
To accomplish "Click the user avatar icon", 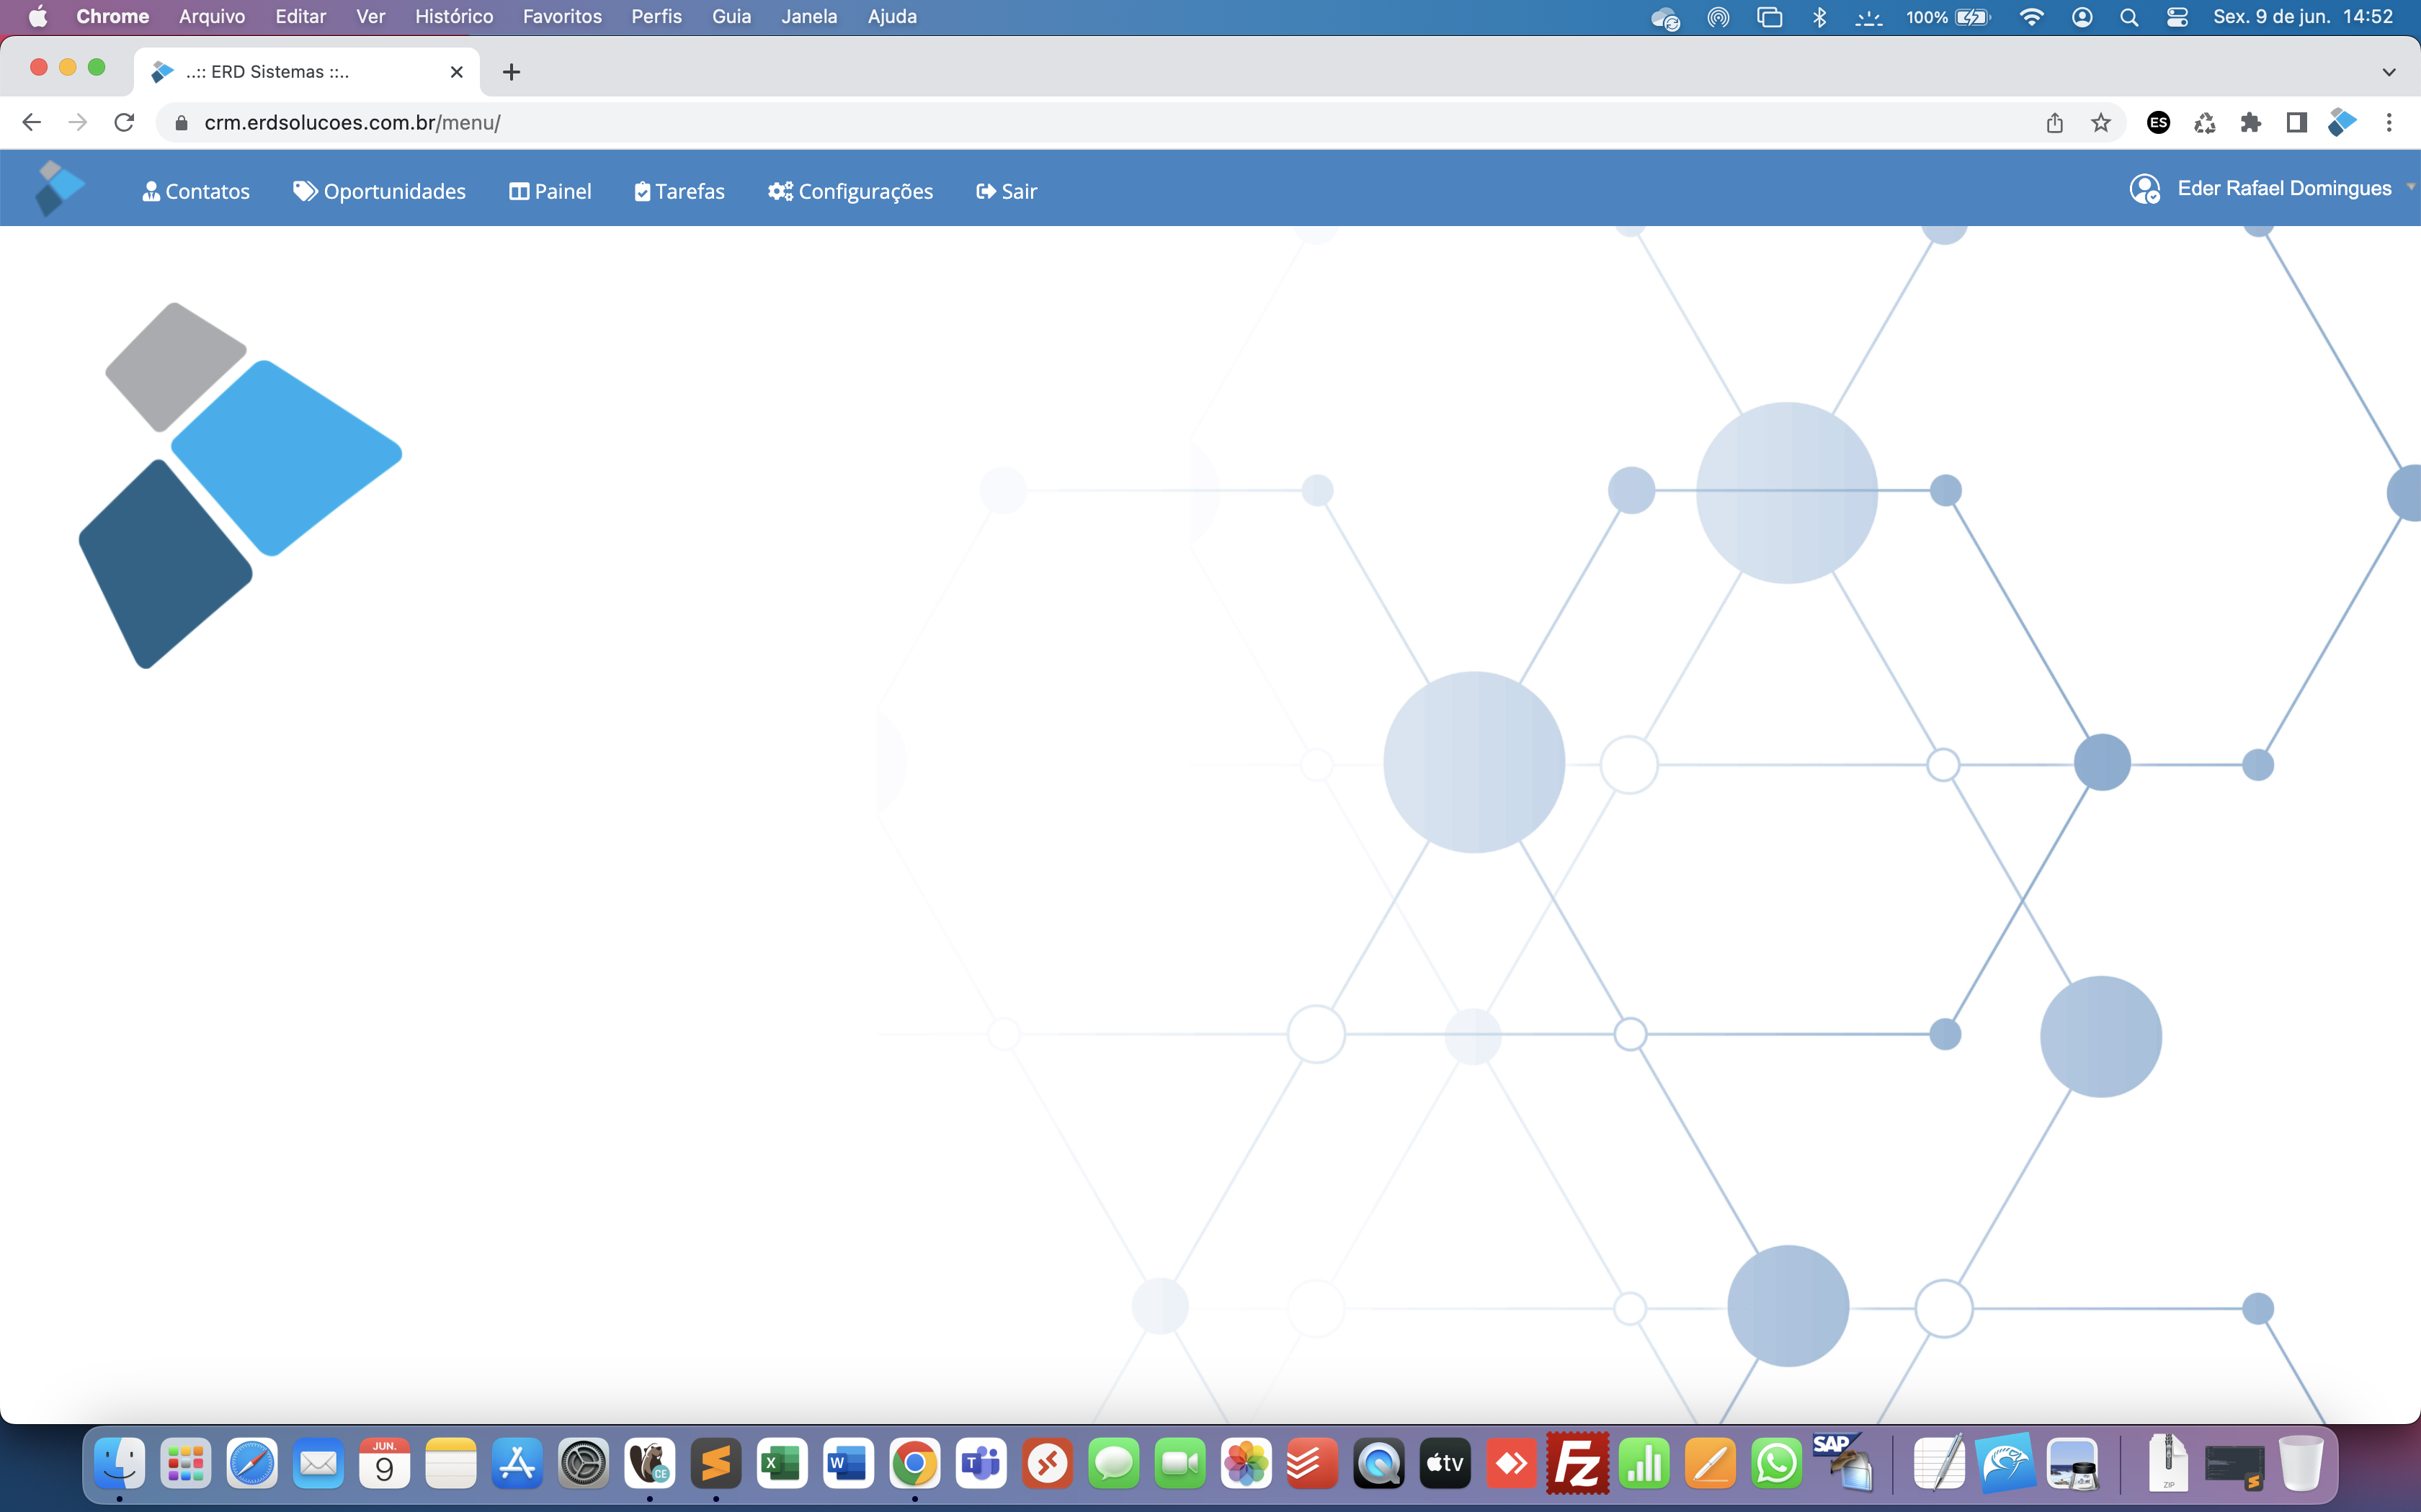I will (2144, 189).
